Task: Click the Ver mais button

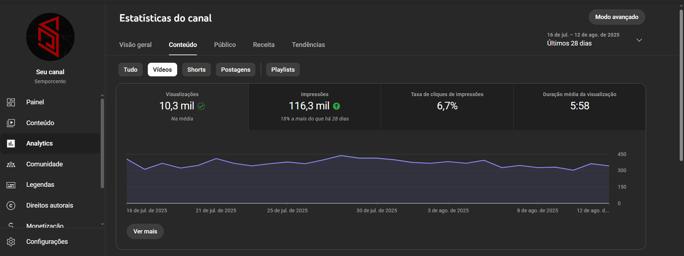Action: click(145, 231)
